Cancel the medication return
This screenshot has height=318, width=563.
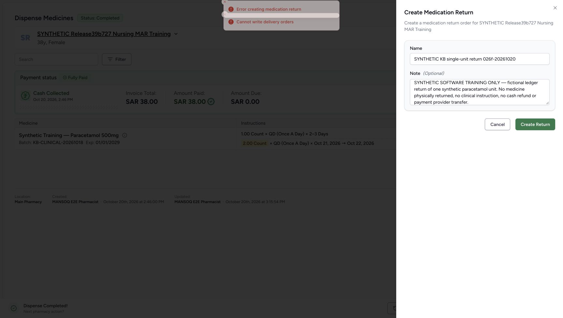click(x=498, y=124)
